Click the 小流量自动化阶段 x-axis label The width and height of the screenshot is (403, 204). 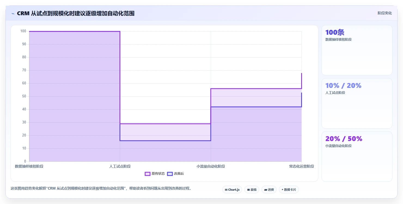(x=211, y=166)
